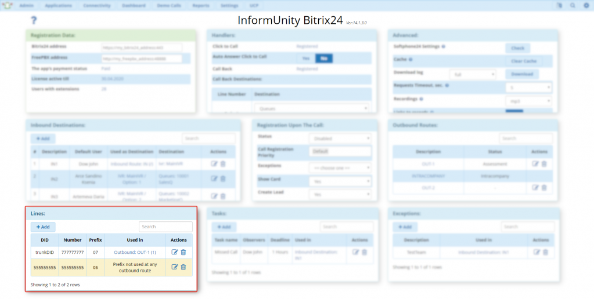Open the search icon in top bar
Viewport: 594px width, 299px height.
[573, 5]
